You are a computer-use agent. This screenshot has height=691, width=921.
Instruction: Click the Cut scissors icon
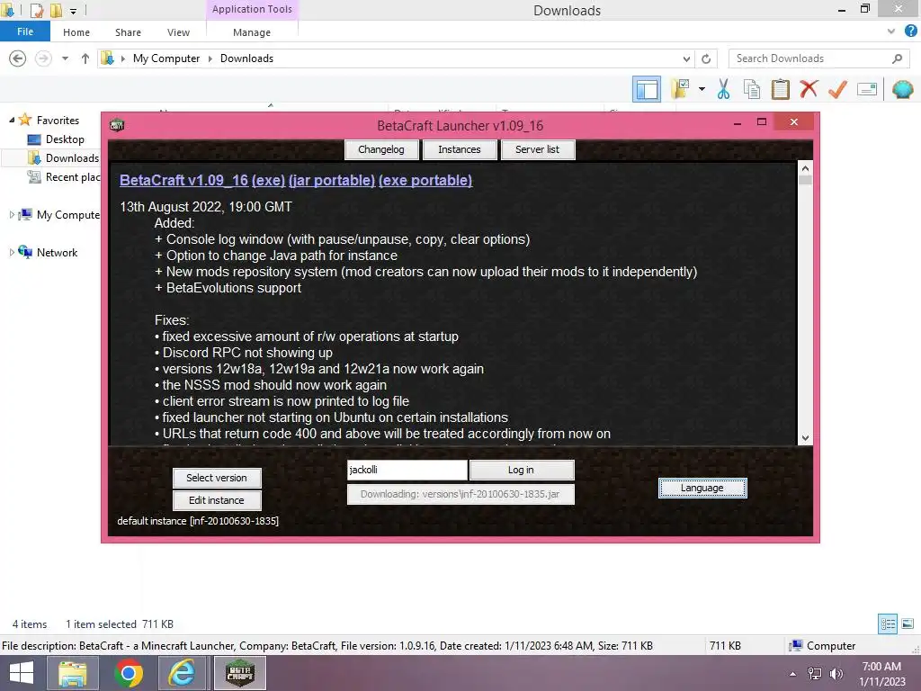723,90
